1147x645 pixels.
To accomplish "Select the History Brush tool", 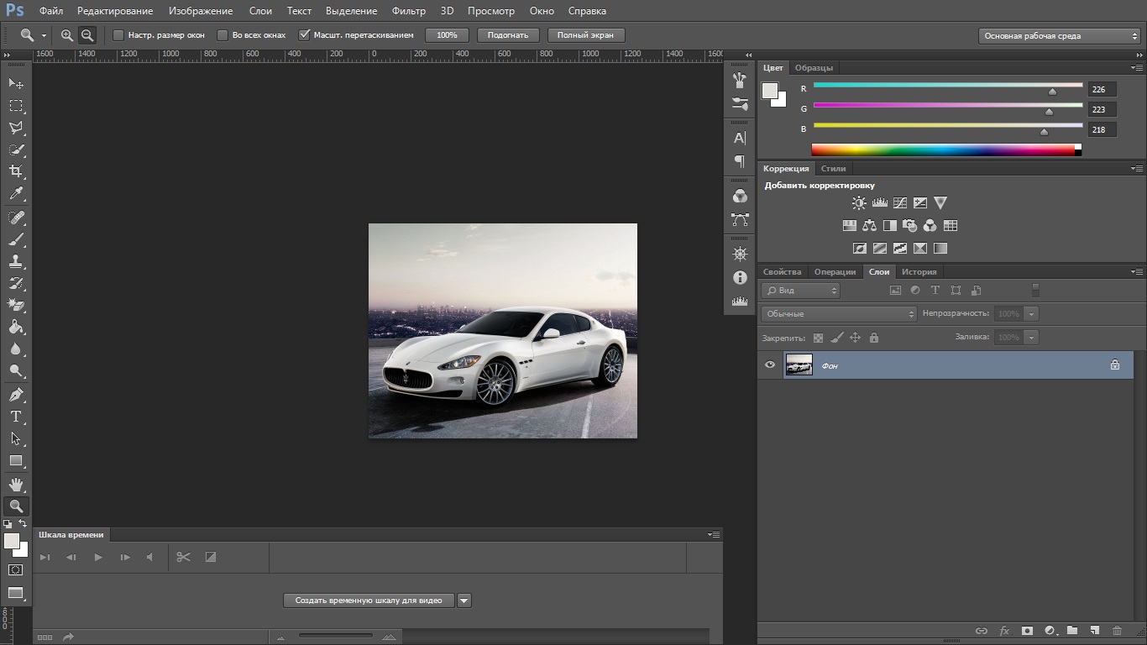I will pos(16,283).
